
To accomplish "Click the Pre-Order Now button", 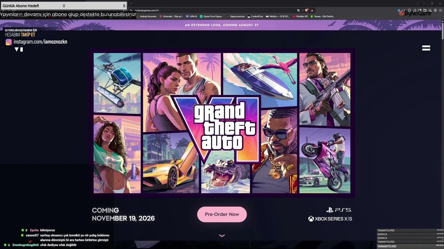I will [x=222, y=214].
